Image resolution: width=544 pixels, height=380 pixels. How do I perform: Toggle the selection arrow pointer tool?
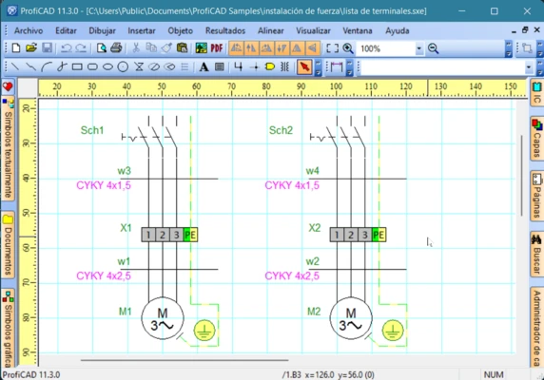304,66
